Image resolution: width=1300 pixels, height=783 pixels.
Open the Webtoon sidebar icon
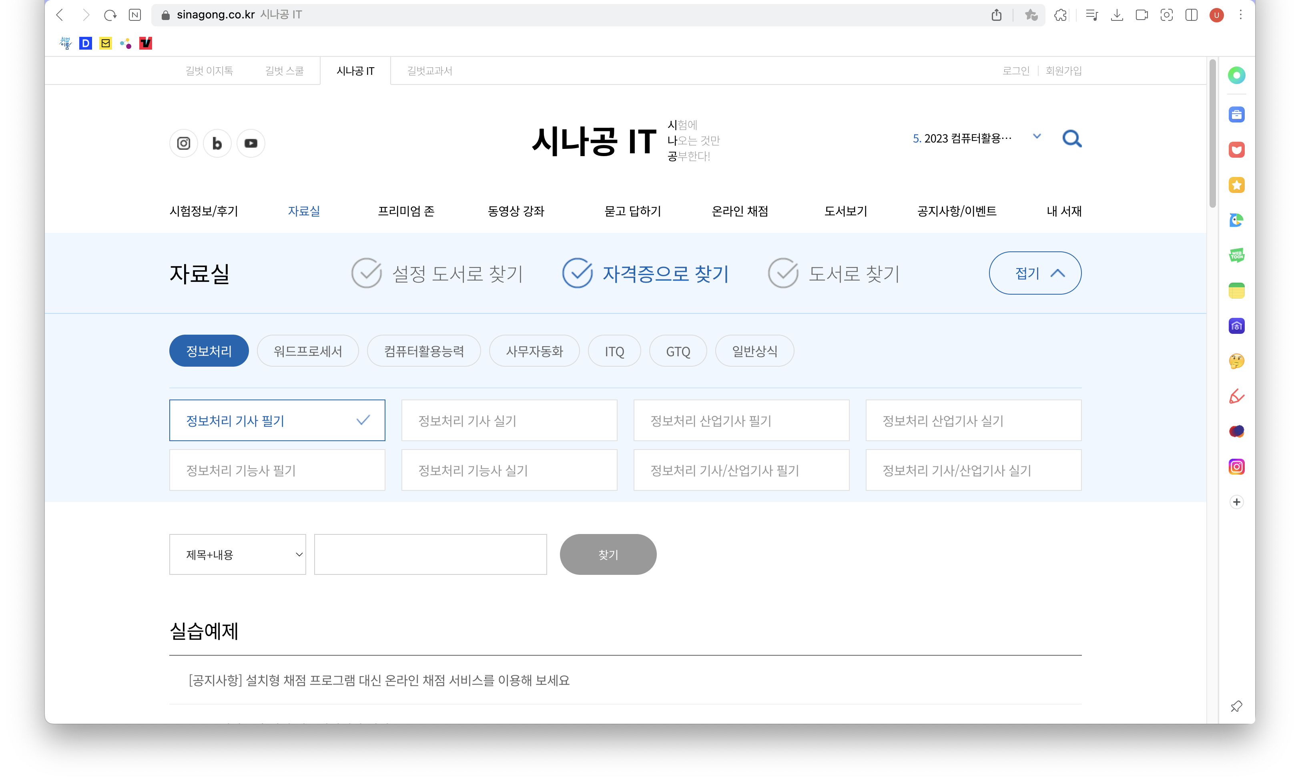pos(1236,255)
